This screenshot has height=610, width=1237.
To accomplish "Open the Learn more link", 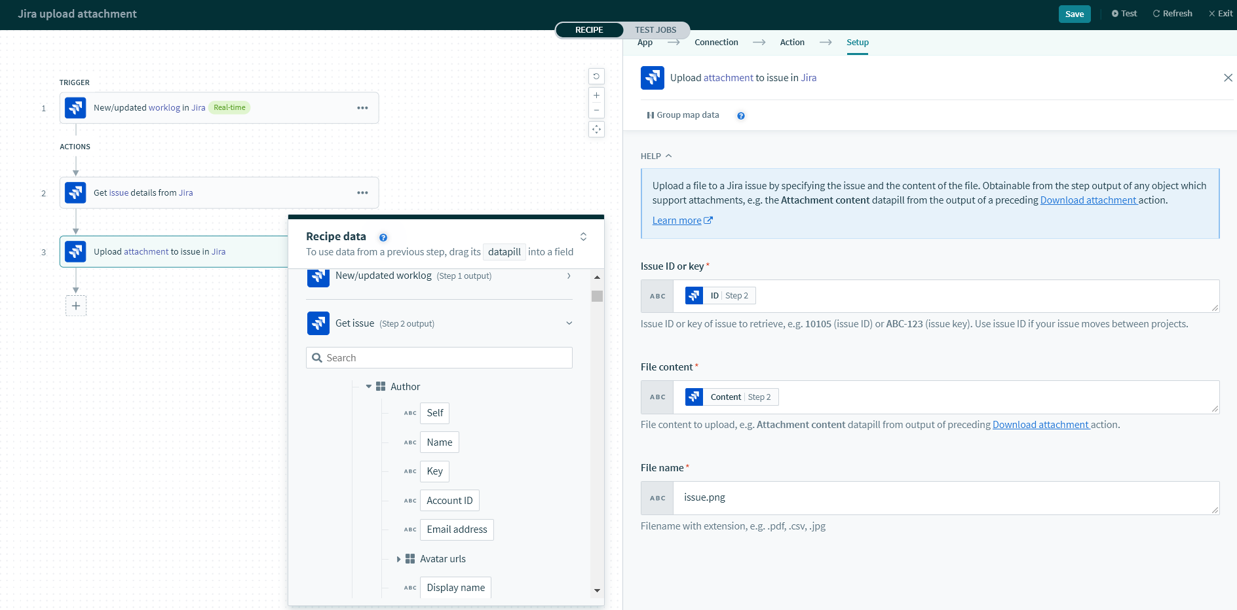I will (677, 220).
